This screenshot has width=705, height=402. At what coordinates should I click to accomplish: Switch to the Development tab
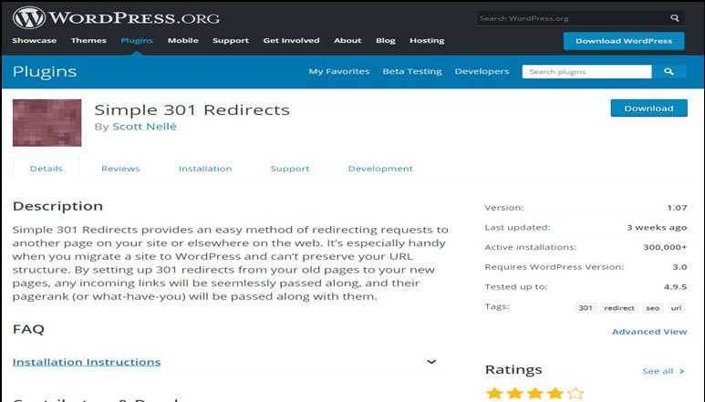point(380,169)
